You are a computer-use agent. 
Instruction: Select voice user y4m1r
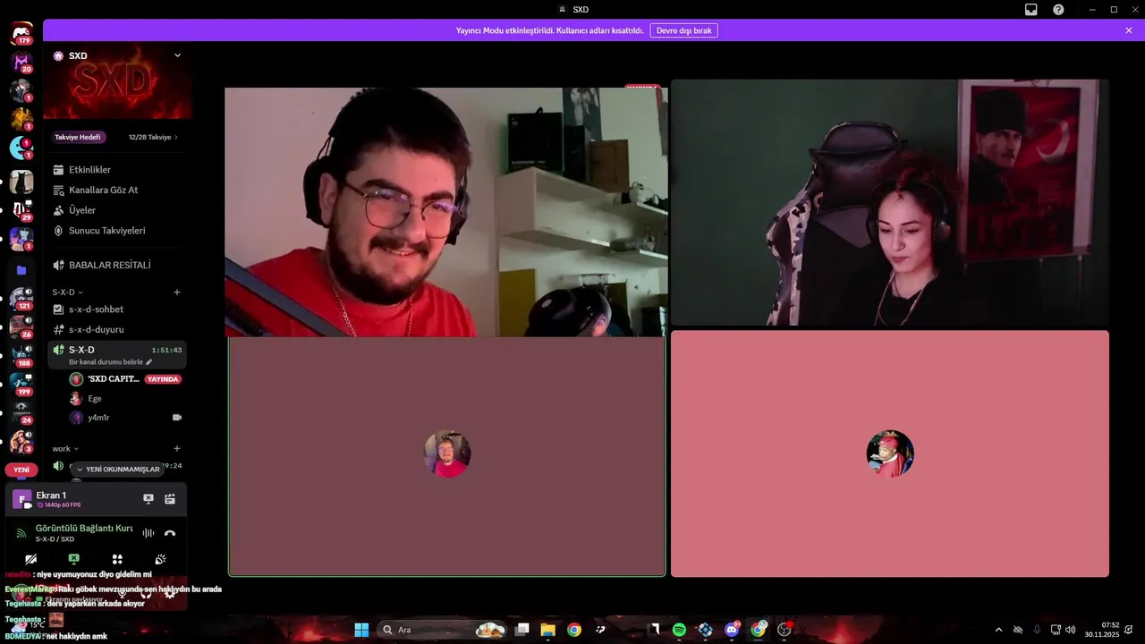coord(127,418)
